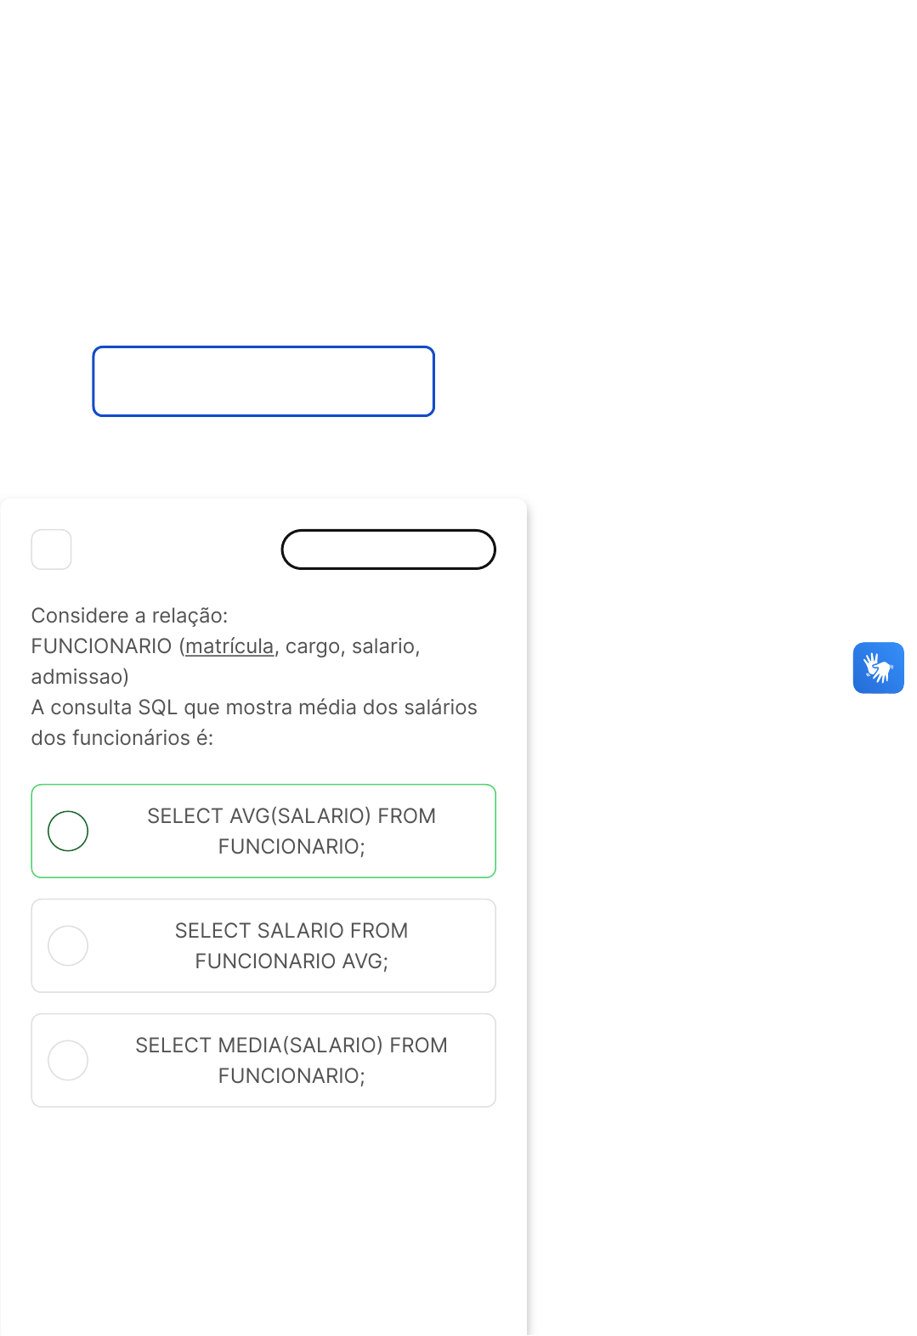This screenshot has height=1336, width=917.
Task: Choose answer text SELECT SALARIO FROM FUNCIONARIO AVG
Action: [291, 945]
